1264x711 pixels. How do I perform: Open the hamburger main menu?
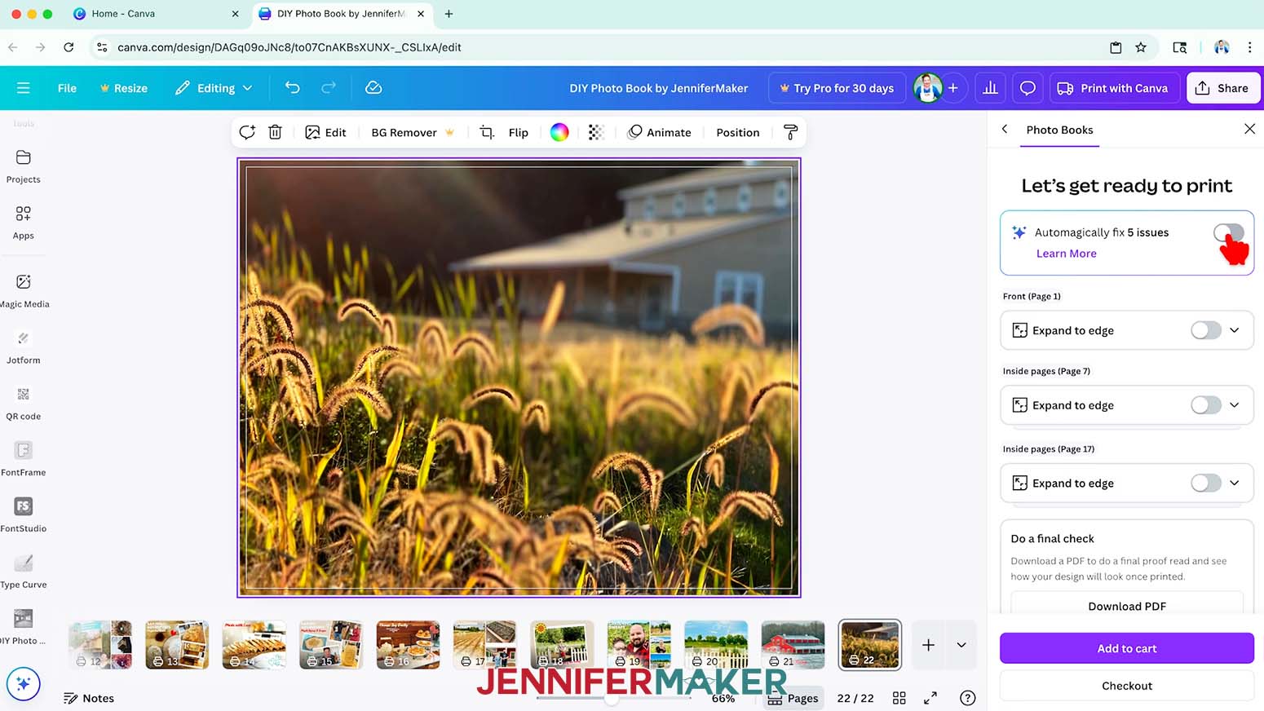pos(23,88)
